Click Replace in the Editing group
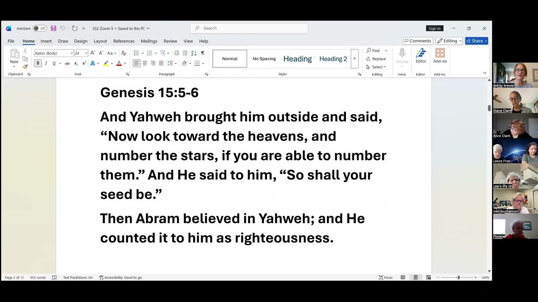Screen dimensions: 538x302 pyautogui.click(x=376, y=59)
